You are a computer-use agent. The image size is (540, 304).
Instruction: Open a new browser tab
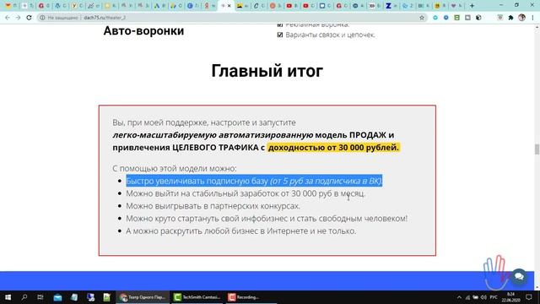[472, 6]
